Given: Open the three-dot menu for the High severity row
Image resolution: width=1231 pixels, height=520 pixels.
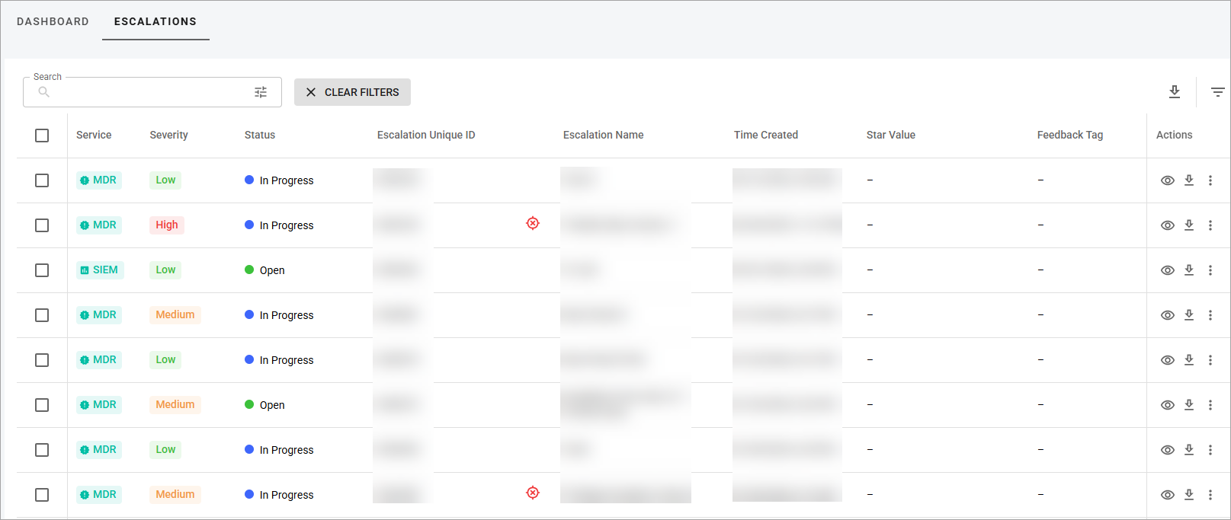Looking at the screenshot, I should coord(1210,225).
